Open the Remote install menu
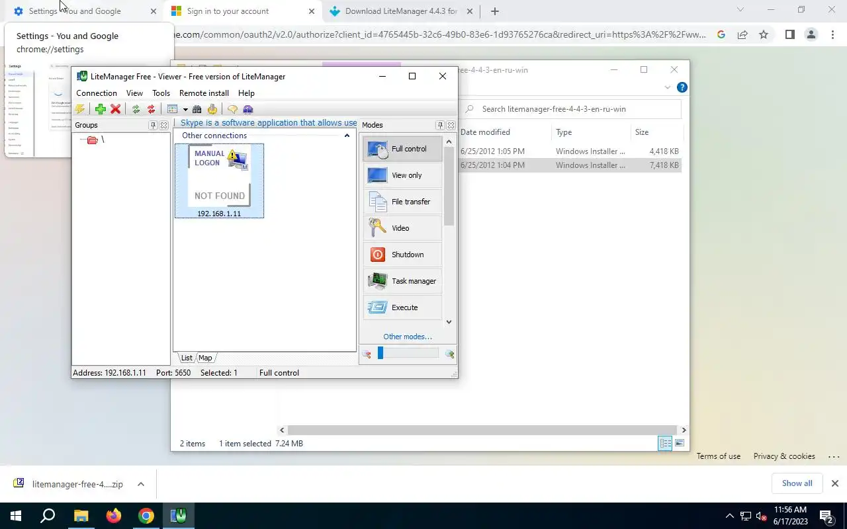 (204, 93)
